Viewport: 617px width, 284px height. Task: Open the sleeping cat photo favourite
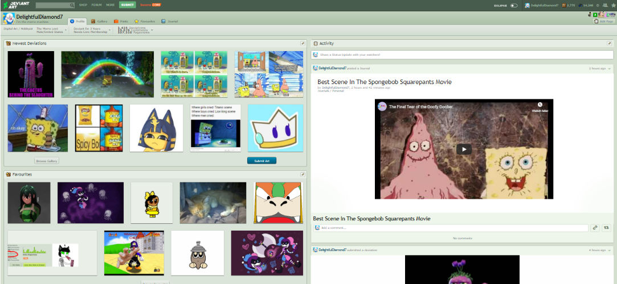click(213, 203)
